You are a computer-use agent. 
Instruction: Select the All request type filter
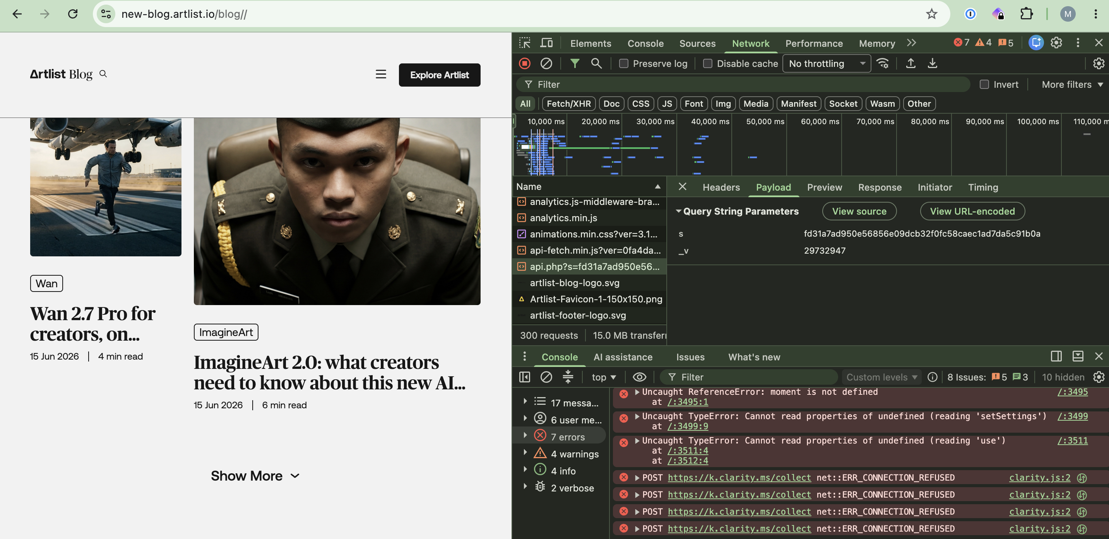(525, 104)
